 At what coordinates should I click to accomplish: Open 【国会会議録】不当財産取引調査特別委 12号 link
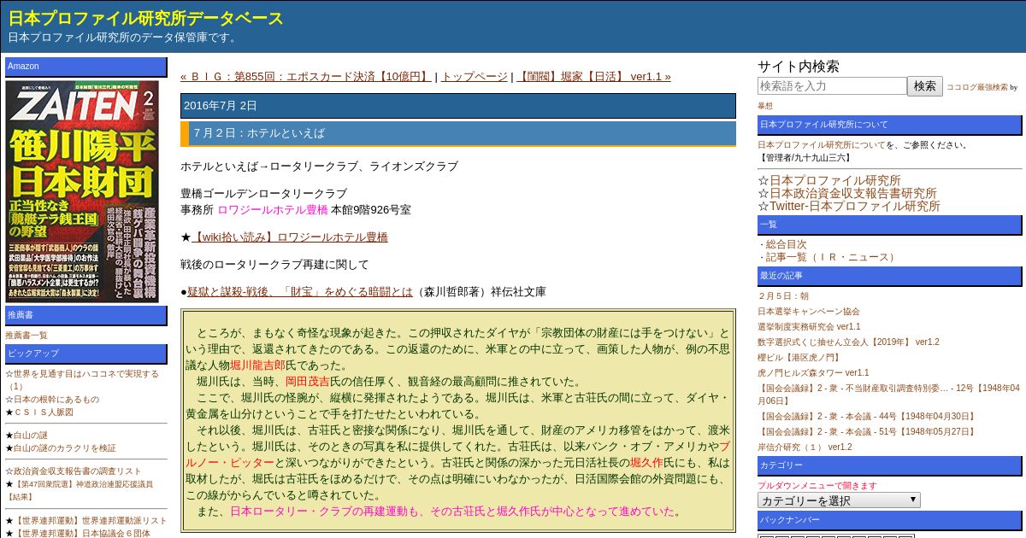point(889,394)
